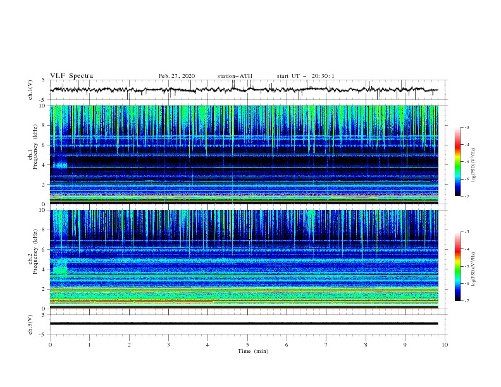Click the "-4" label on lower colorbar
The height and width of the screenshot is (387, 501).
tap(466, 249)
